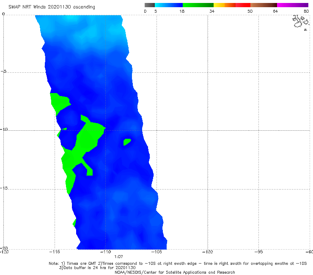The image size is (313, 275).
Task: Click the swath time label '1:07'
Action: point(118,257)
